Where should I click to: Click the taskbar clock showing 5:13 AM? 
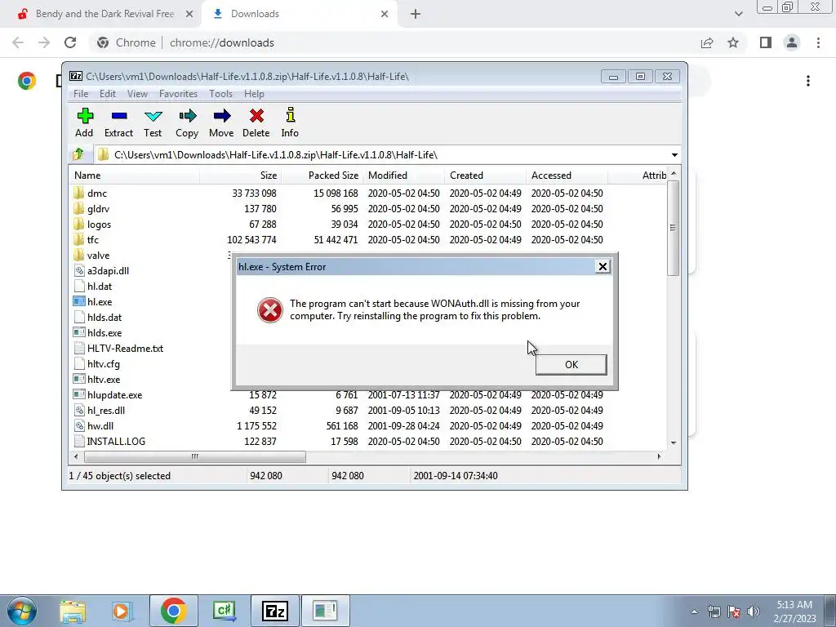[794, 611]
